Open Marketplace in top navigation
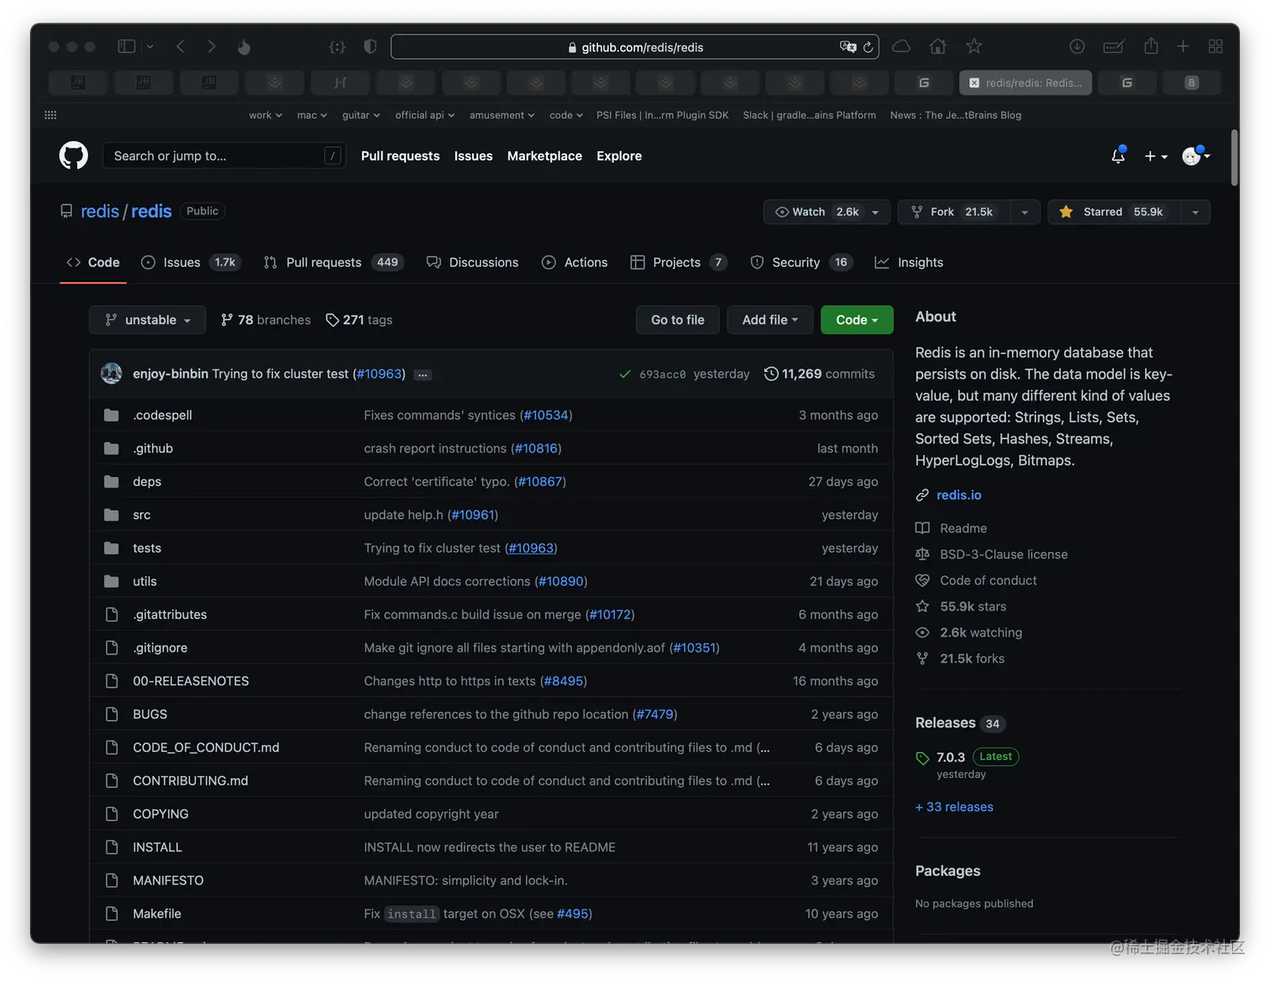The width and height of the screenshot is (1270, 981). [544, 156]
